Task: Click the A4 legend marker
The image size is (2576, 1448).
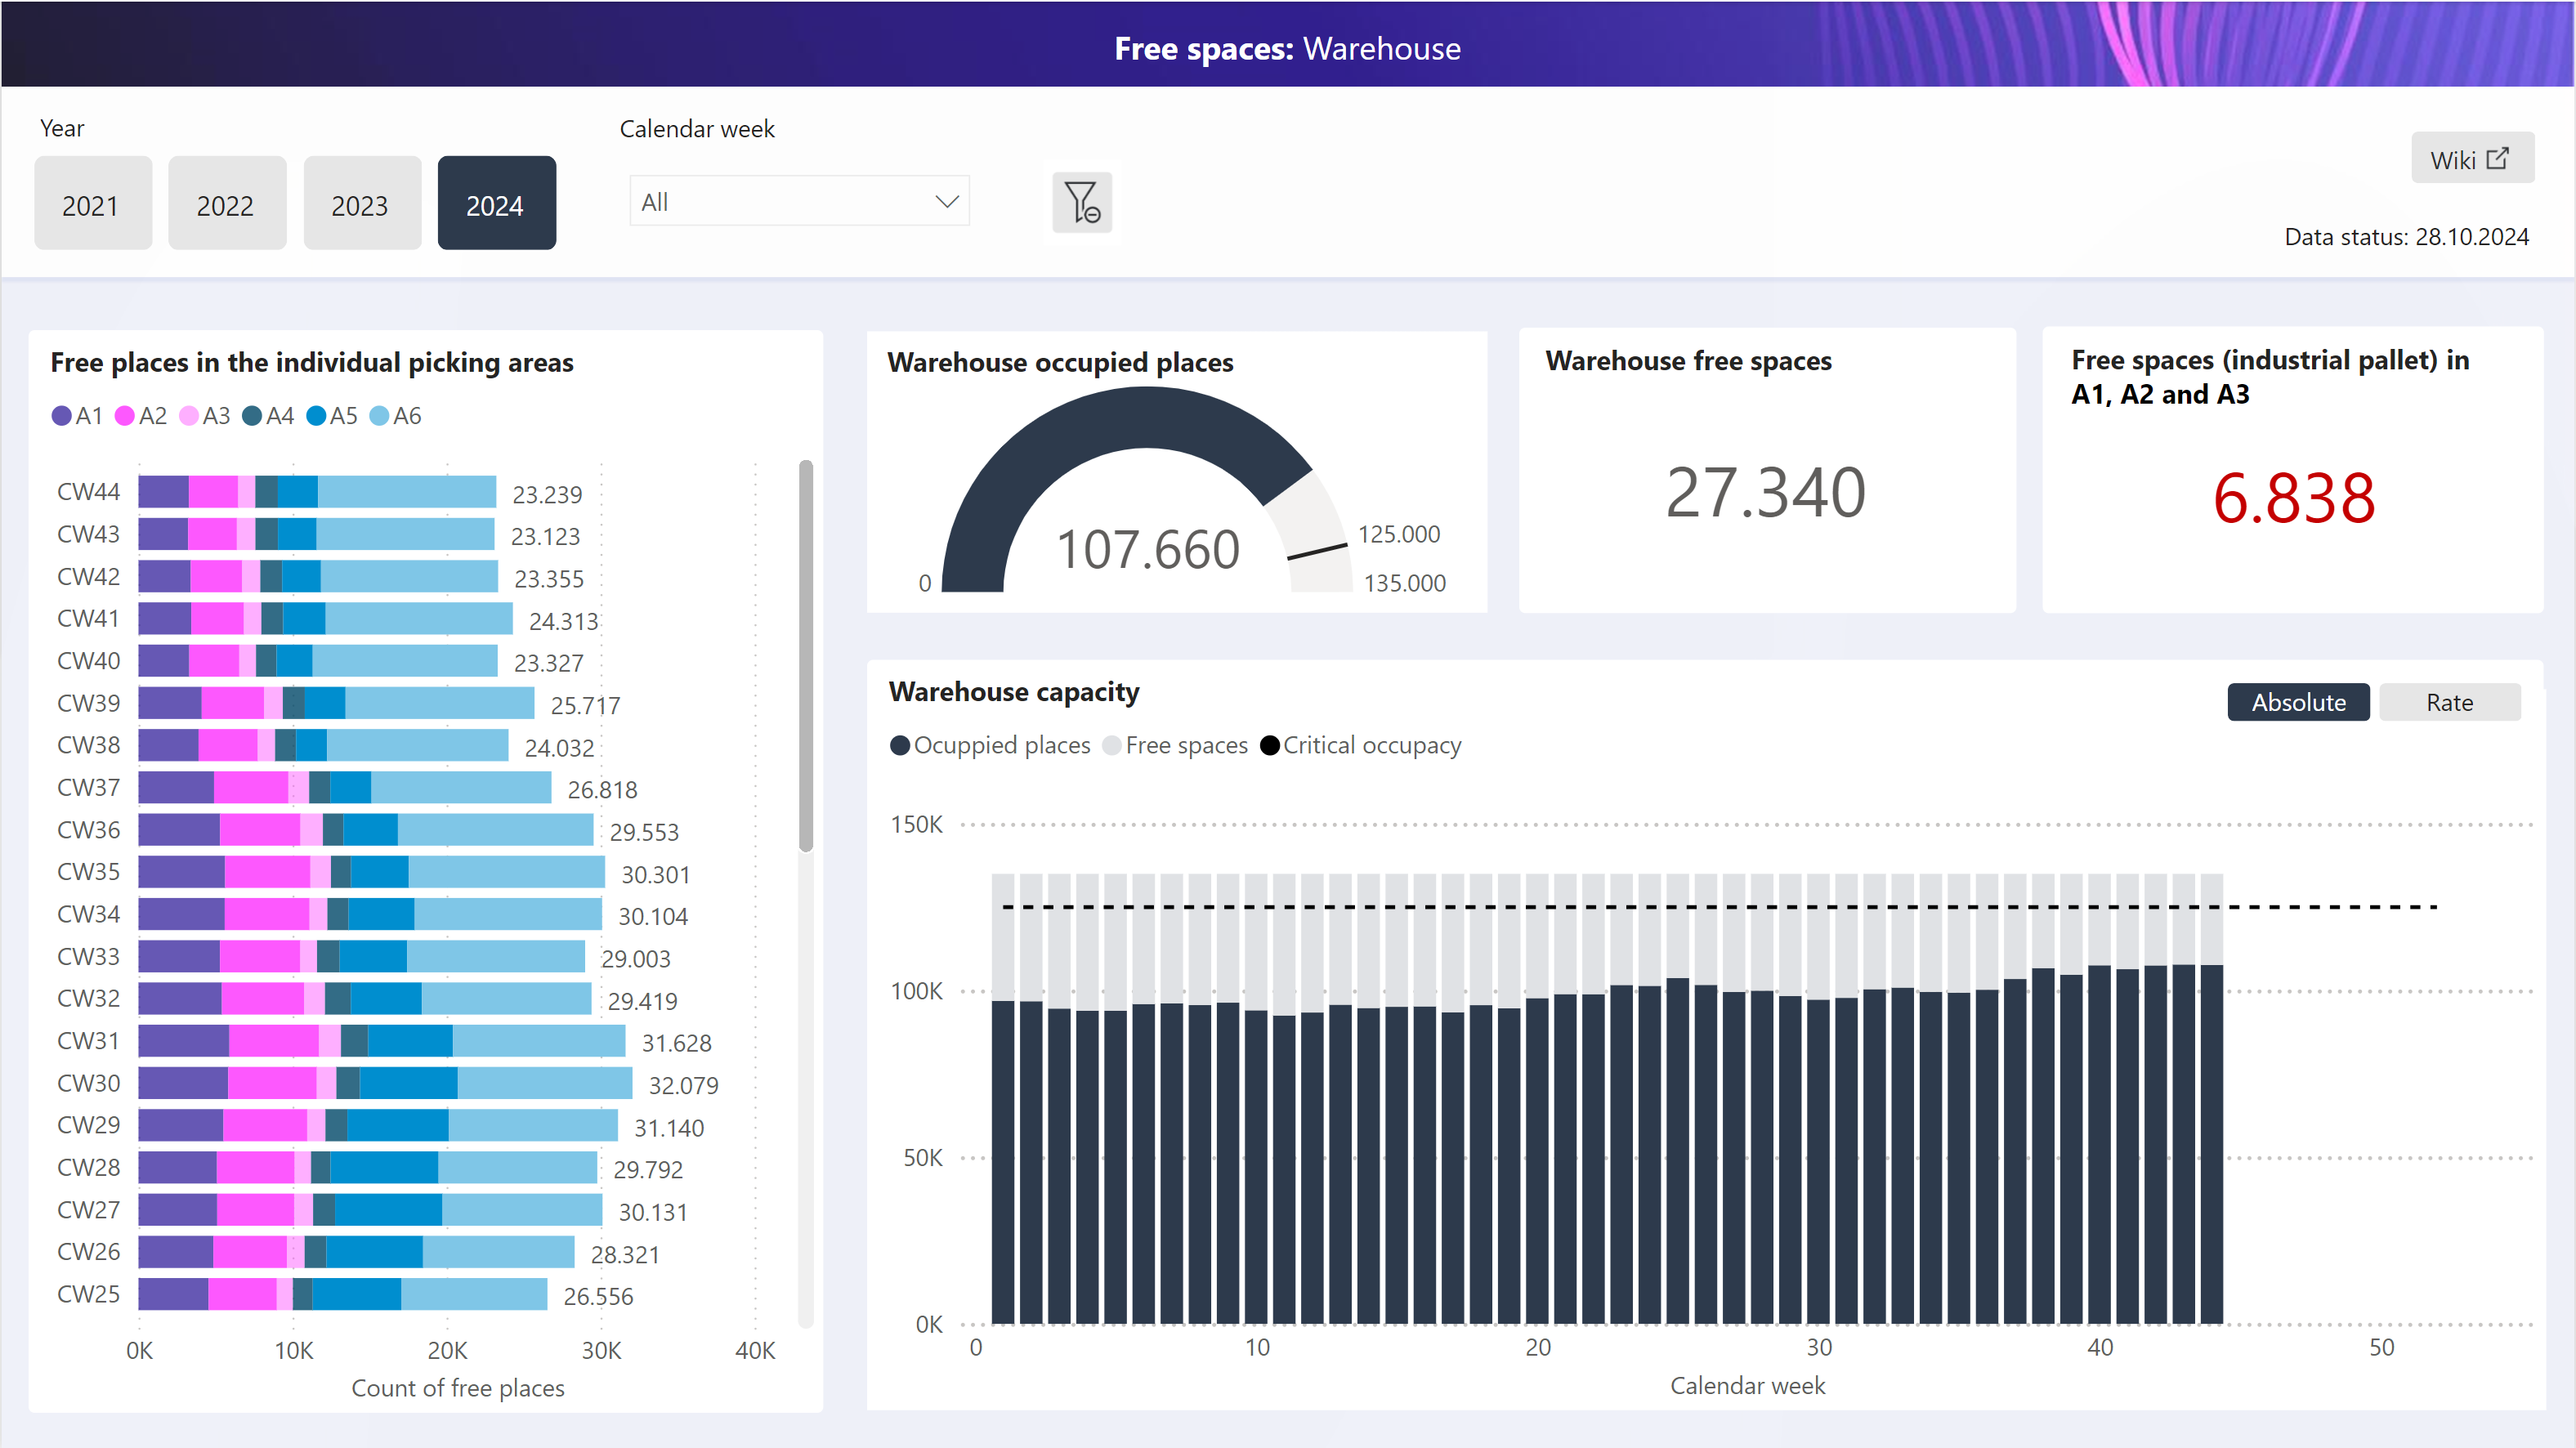Action: [x=252, y=416]
